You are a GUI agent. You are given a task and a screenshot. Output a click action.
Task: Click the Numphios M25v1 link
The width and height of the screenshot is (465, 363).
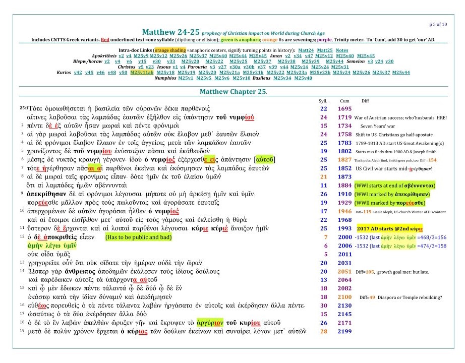click(186, 78)
